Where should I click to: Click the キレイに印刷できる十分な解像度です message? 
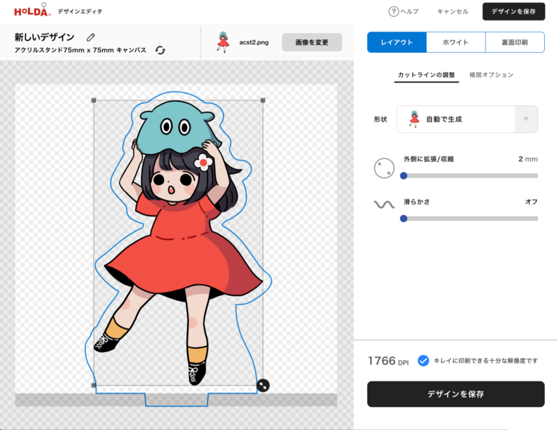pyautogui.click(x=485, y=360)
